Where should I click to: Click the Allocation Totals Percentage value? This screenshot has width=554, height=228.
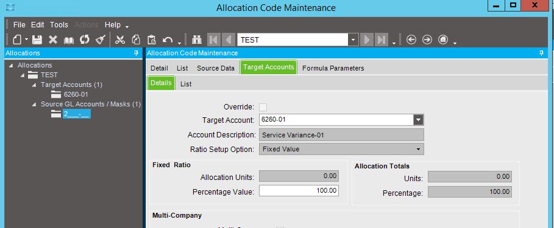point(469,192)
